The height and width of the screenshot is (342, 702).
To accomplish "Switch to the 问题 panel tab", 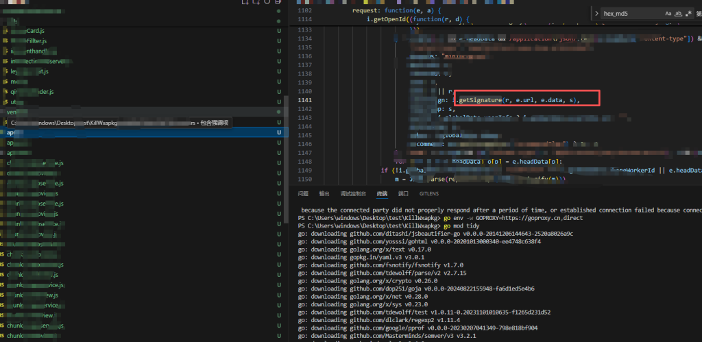I will point(303,194).
